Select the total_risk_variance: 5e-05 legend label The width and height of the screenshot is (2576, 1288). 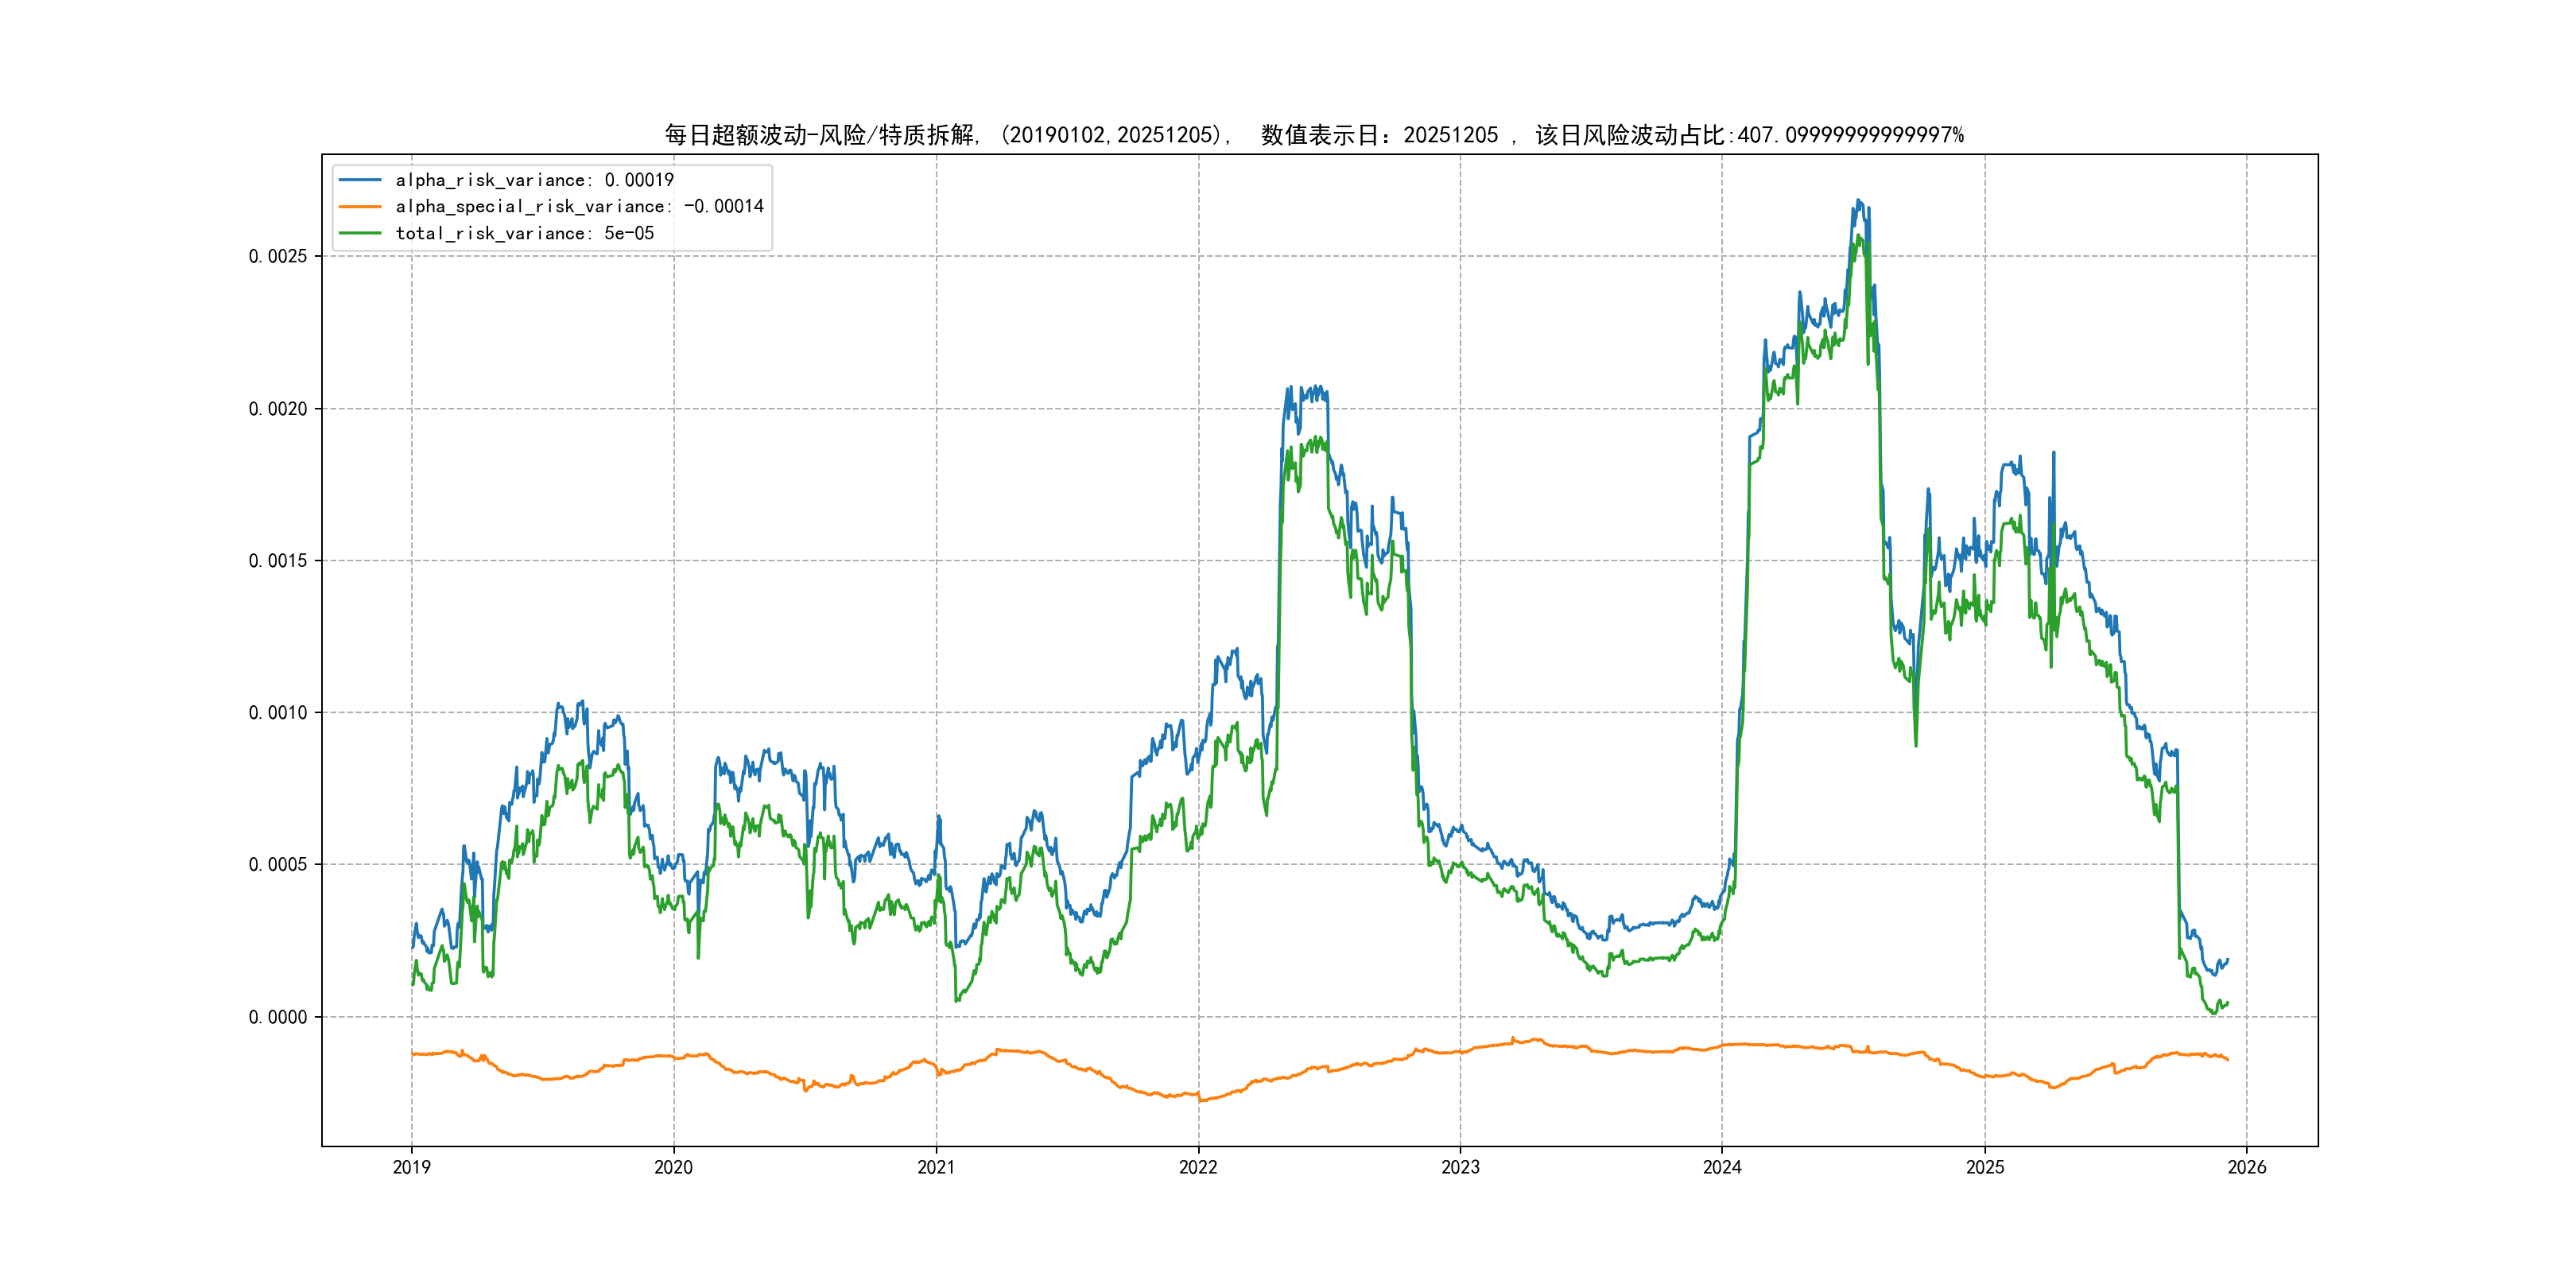coord(524,233)
